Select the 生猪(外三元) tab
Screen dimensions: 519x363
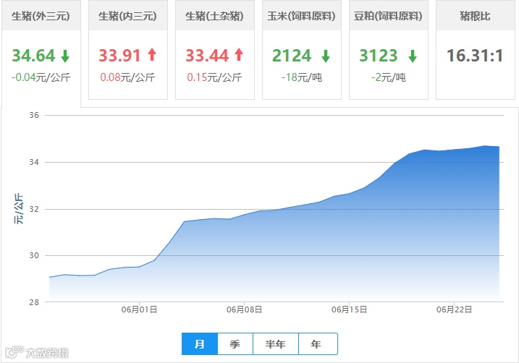pos(41,53)
